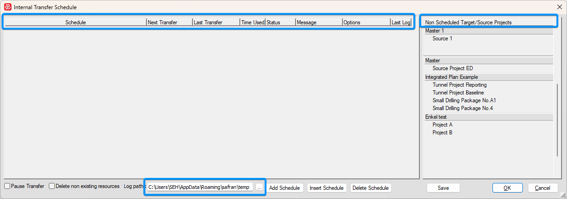The image size is (567, 199).
Task: Sort by the Schedule column header
Action: point(75,22)
